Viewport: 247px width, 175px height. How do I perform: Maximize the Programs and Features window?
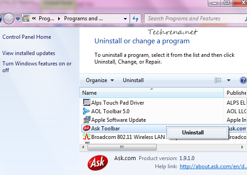pyautogui.click(x=227, y=3)
